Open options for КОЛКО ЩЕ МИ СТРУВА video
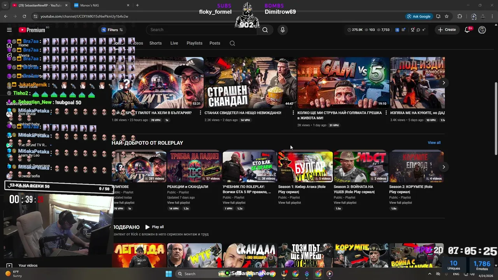498x280 pixels. click(386, 113)
